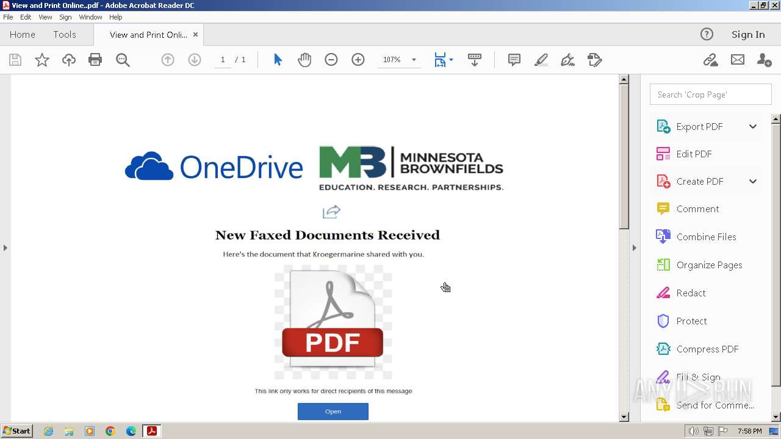
Task: Switch to the Home tab
Action: pyautogui.click(x=23, y=35)
